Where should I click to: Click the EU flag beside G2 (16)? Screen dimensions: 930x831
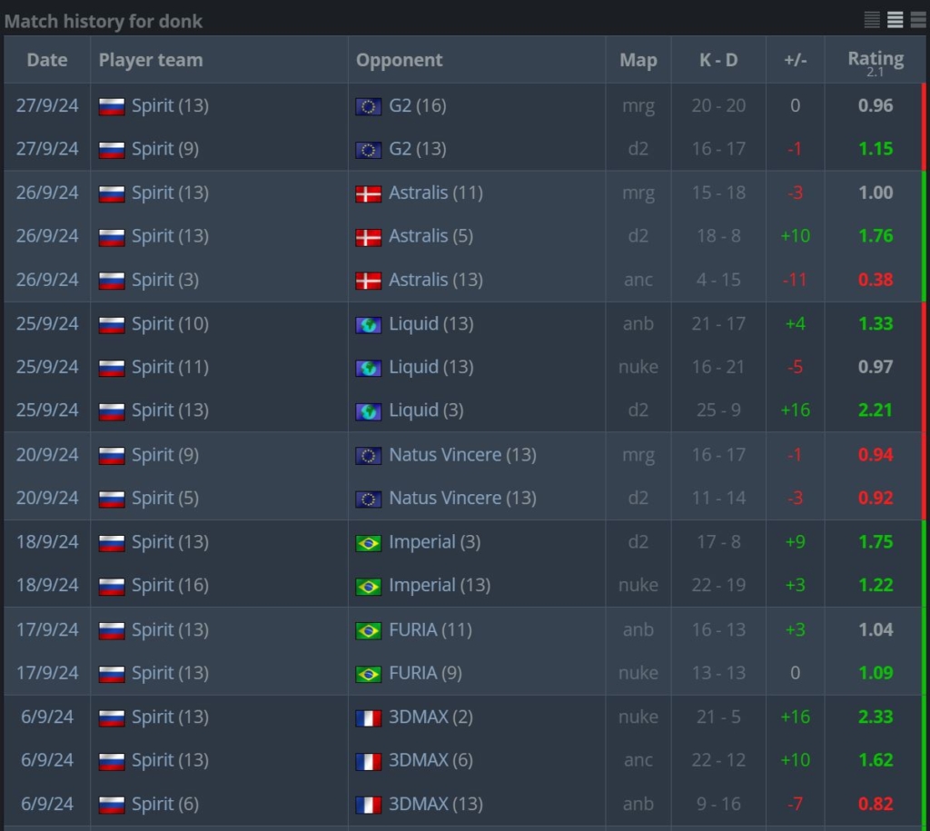pyautogui.click(x=369, y=106)
